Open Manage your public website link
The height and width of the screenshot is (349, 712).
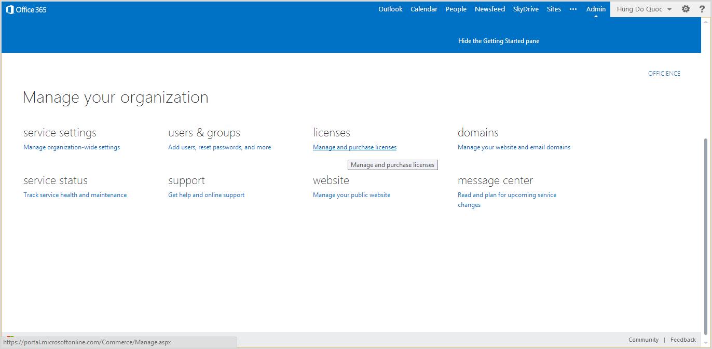351,195
